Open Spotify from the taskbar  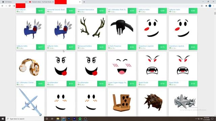pos(80,119)
